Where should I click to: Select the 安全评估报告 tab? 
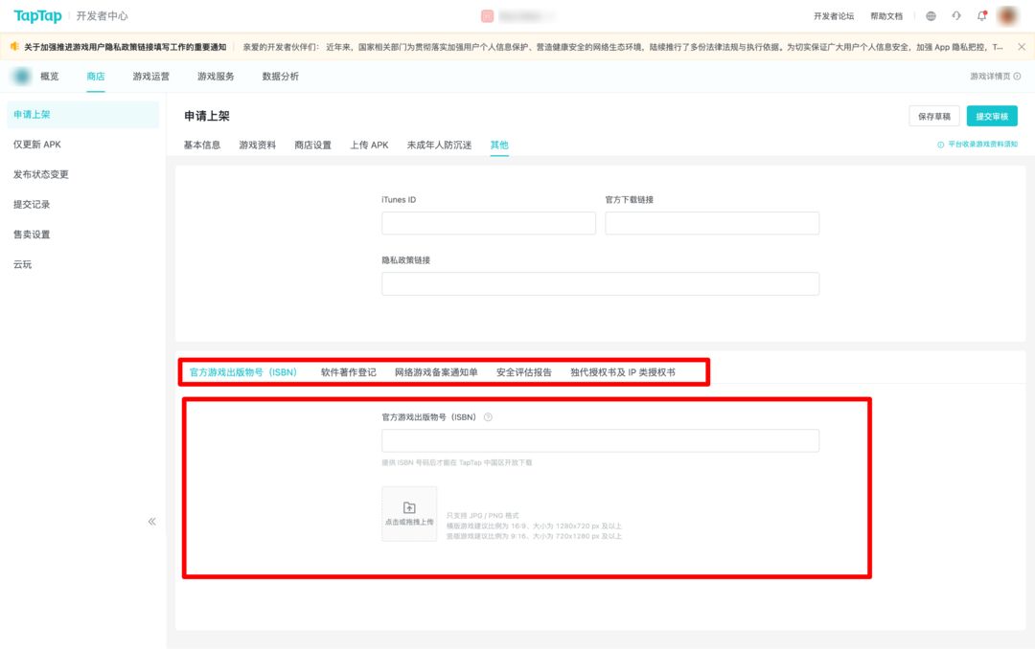(524, 372)
